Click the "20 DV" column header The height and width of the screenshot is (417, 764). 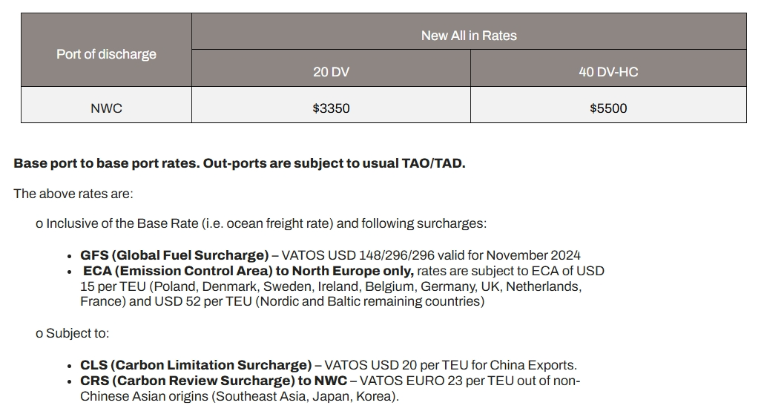coord(331,72)
